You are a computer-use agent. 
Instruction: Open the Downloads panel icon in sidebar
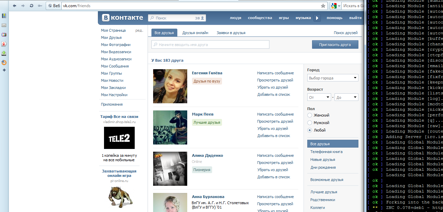click(4, 53)
